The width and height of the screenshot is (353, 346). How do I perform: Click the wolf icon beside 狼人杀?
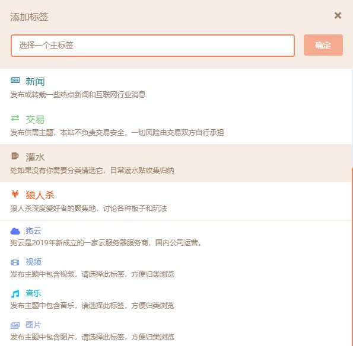coord(15,194)
